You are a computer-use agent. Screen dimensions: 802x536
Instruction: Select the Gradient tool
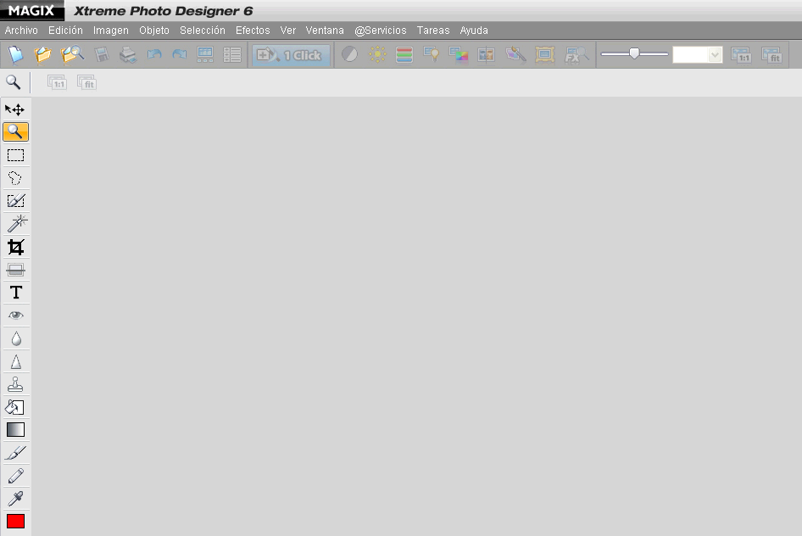15,430
